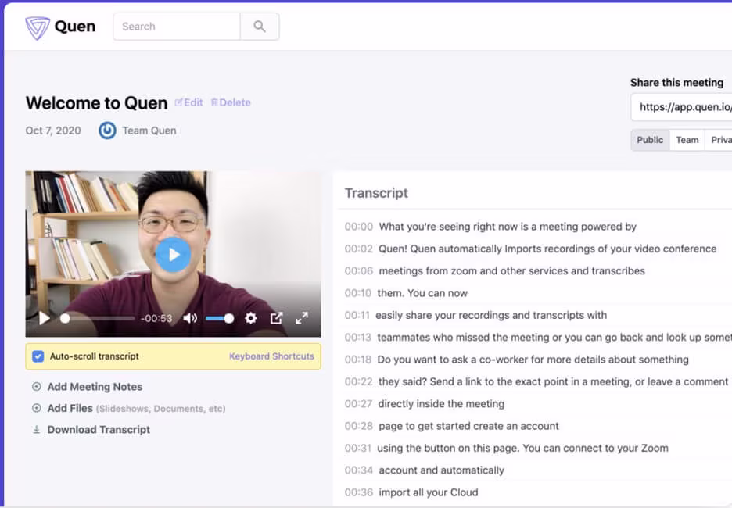The height and width of the screenshot is (508, 732).
Task: Click the search magnifier button
Action: (x=260, y=27)
